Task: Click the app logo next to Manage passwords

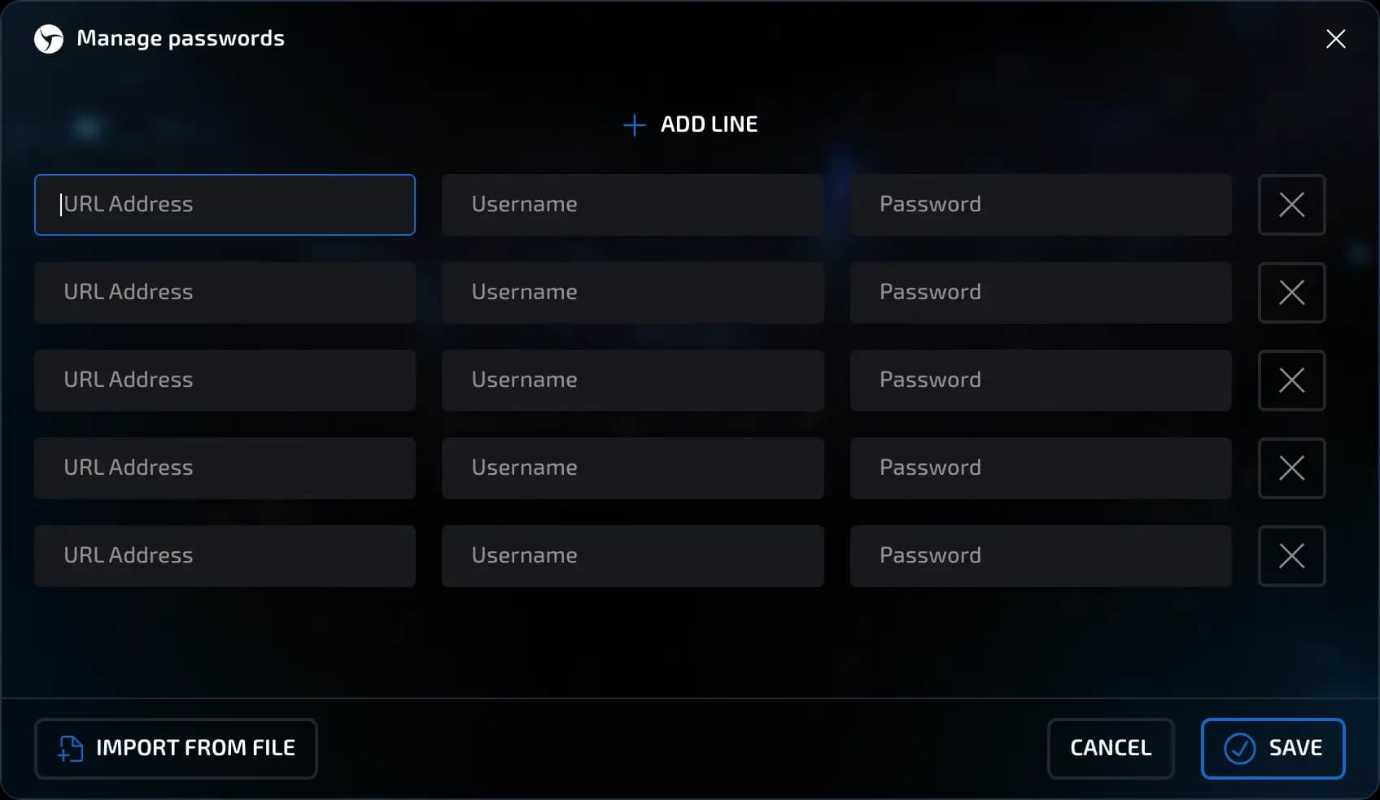Action: 48,38
